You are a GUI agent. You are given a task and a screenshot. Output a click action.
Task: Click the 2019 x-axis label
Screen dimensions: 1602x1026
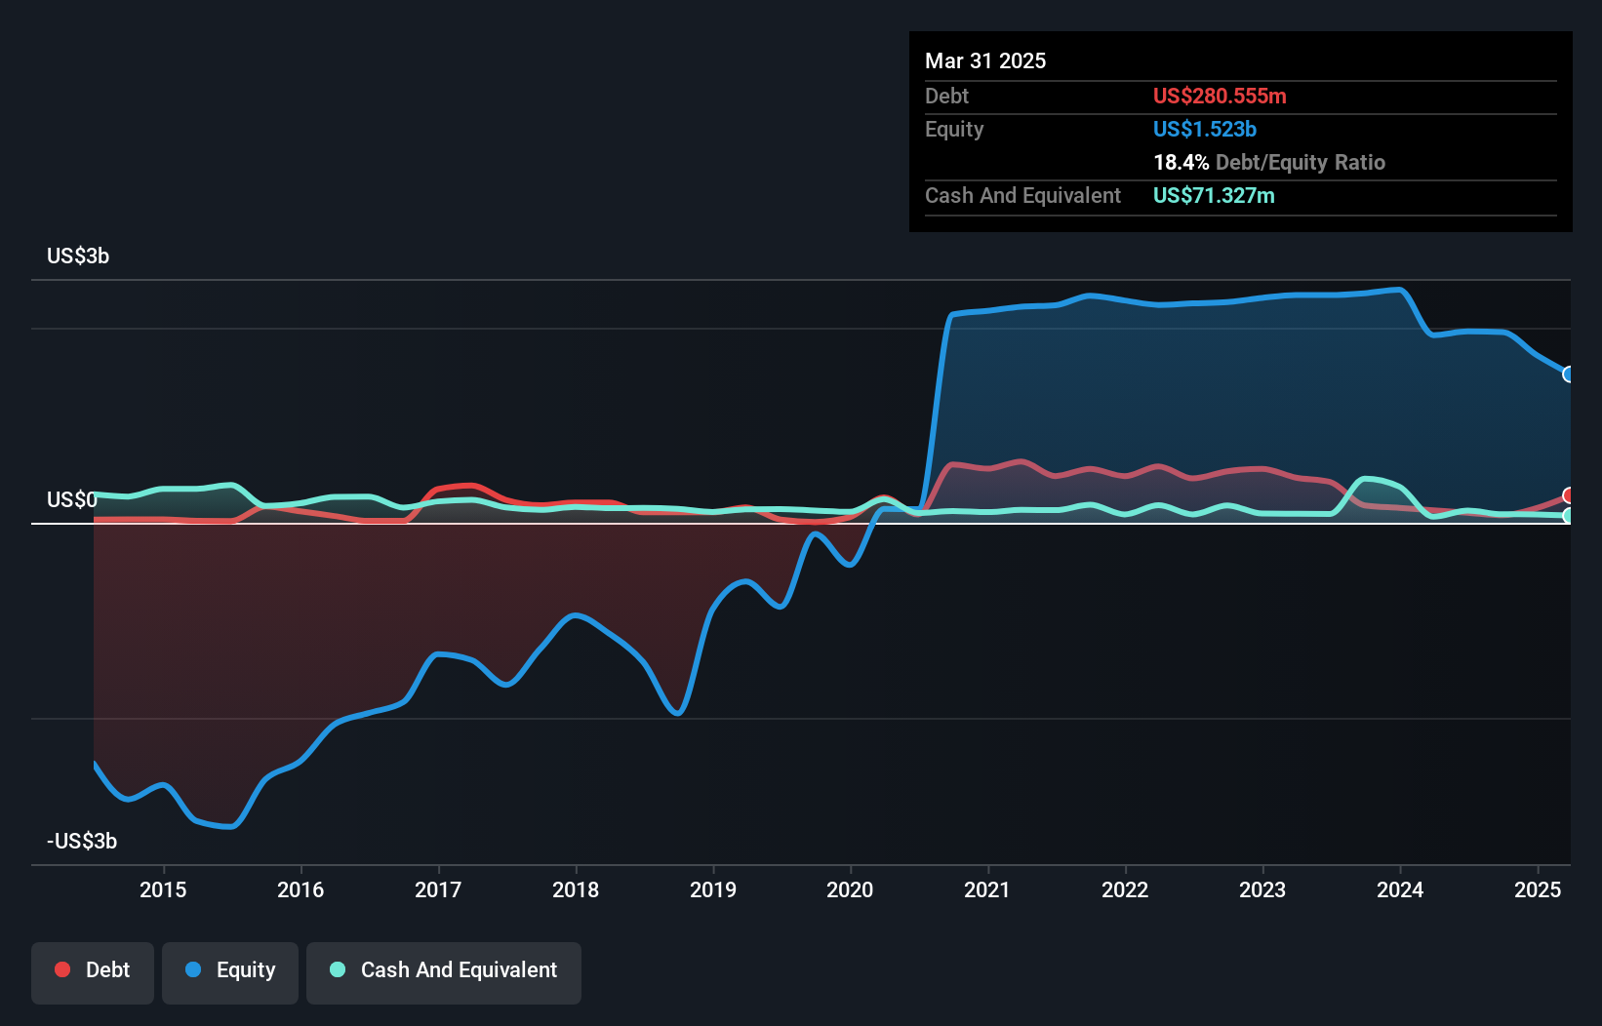pyautogui.click(x=713, y=889)
